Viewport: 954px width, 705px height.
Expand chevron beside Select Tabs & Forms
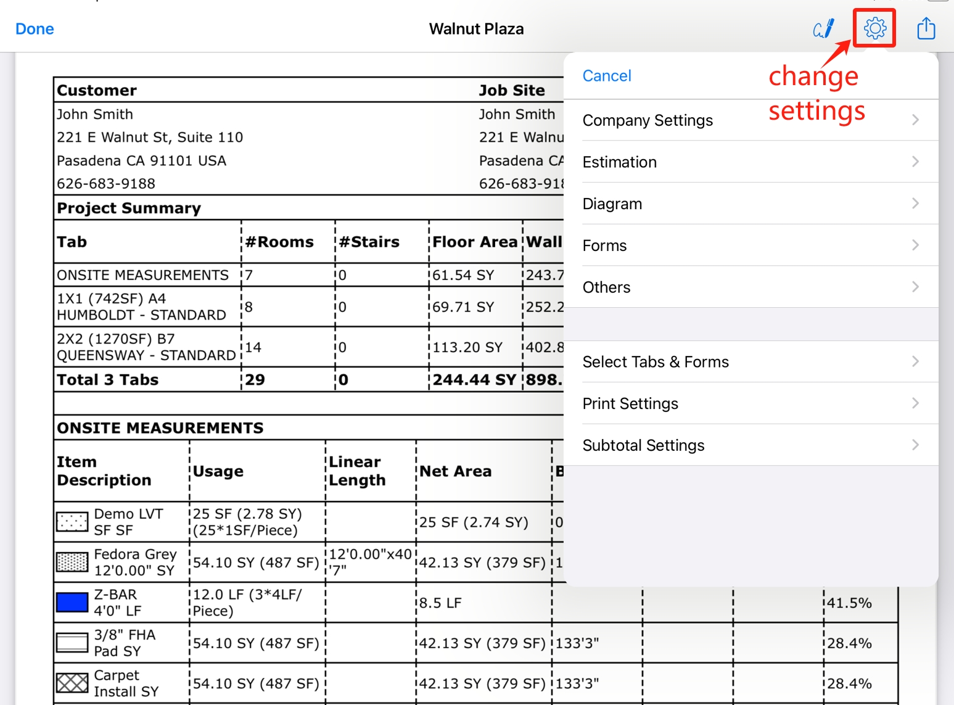click(x=915, y=361)
